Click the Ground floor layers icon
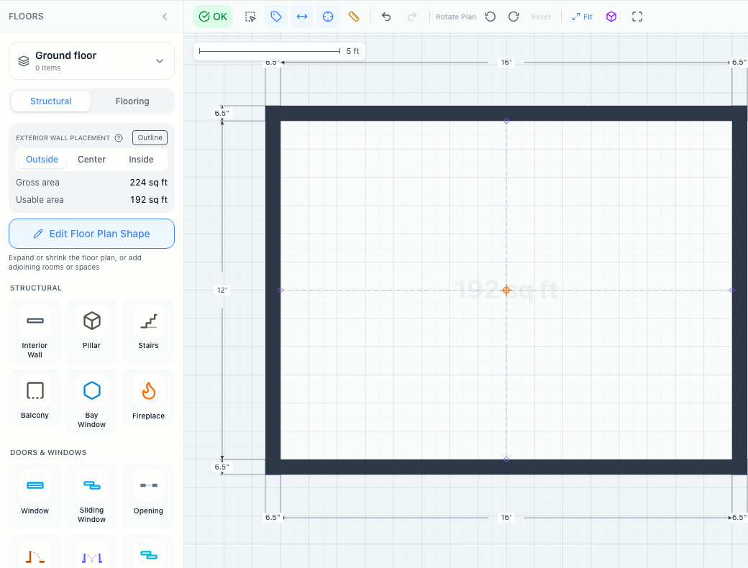The image size is (748, 568). 24,61
